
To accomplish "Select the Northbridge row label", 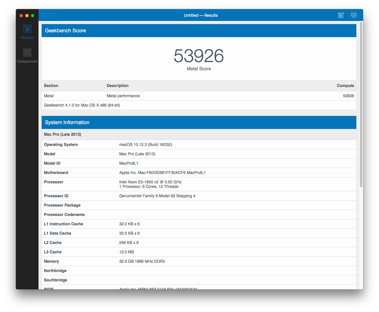I will [55, 271].
